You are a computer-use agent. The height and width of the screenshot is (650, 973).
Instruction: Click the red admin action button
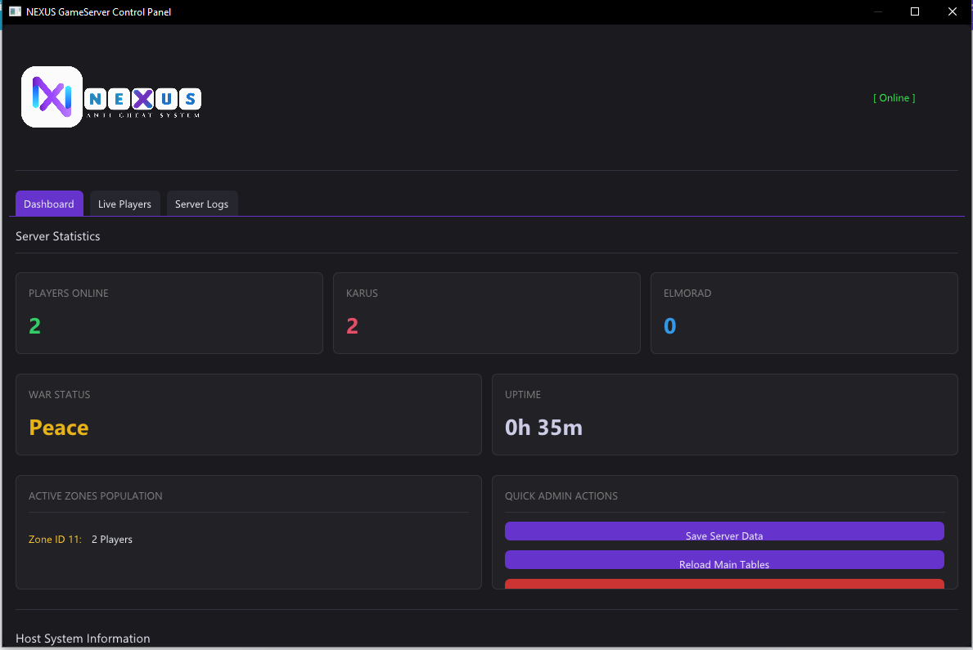724,584
